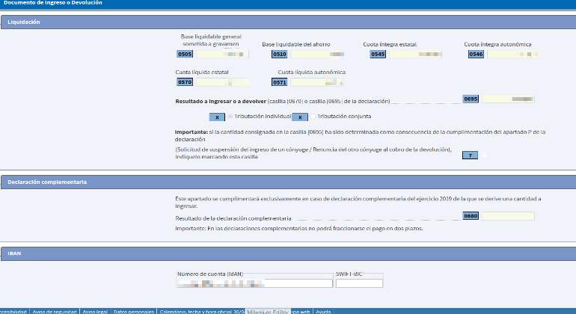Viewport: 576px width, 314px height.
Task: Click the Cuota íntegra autonómica field 0546
Action: [x=513, y=54]
